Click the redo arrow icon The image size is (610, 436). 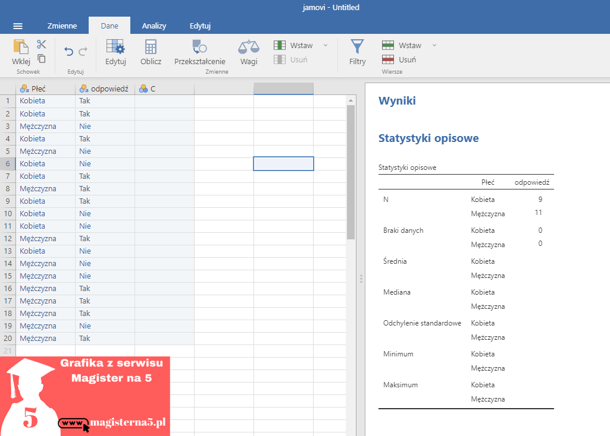click(83, 52)
